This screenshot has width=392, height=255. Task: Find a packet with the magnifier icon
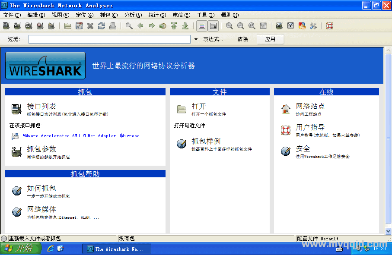pos(129,26)
